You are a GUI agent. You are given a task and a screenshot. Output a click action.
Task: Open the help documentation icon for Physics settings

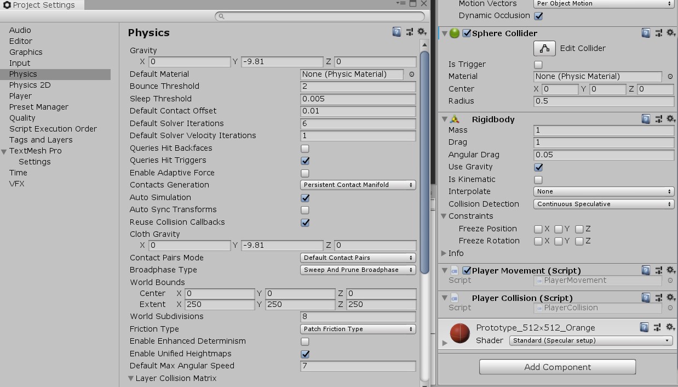coord(396,32)
